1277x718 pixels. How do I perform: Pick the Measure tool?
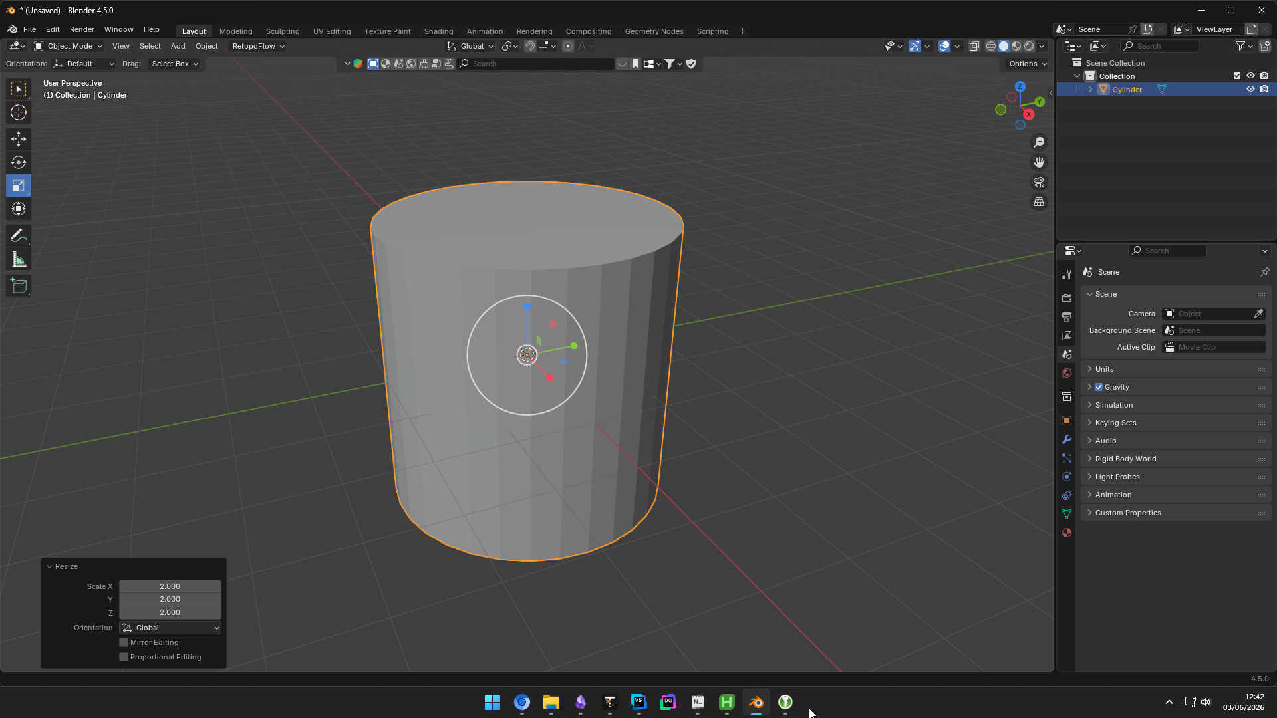(x=19, y=259)
